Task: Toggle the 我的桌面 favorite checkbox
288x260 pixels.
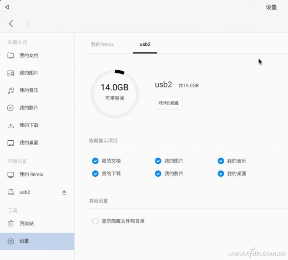Action: pyautogui.click(x=221, y=173)
